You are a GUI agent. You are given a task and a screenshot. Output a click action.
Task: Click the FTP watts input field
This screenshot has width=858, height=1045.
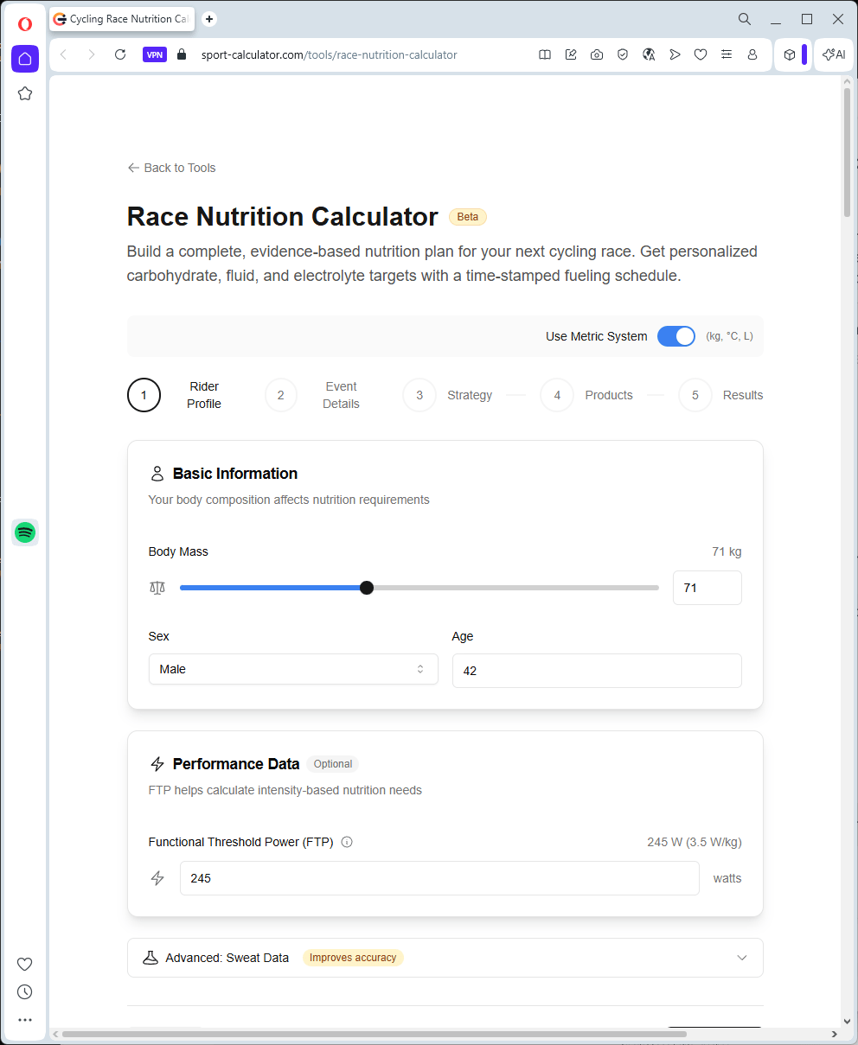(439, 878)
